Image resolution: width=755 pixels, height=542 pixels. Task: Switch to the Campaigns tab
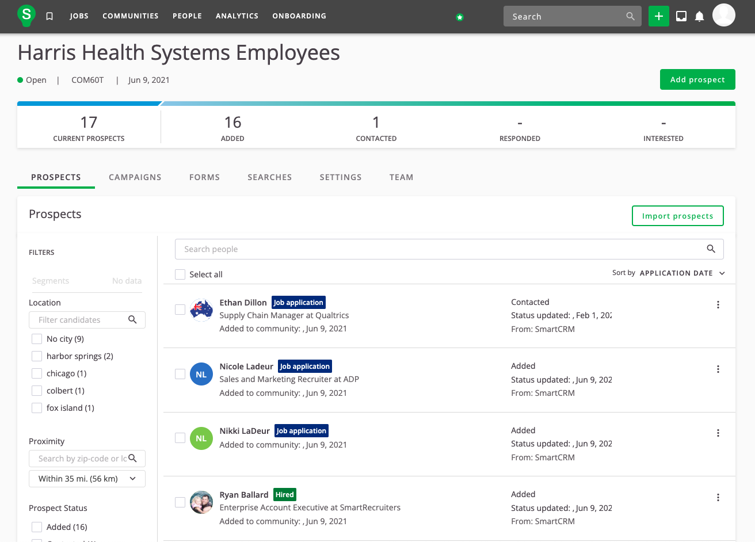[135, 177]
